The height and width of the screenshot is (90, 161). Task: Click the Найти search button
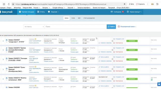pos(111,27)
